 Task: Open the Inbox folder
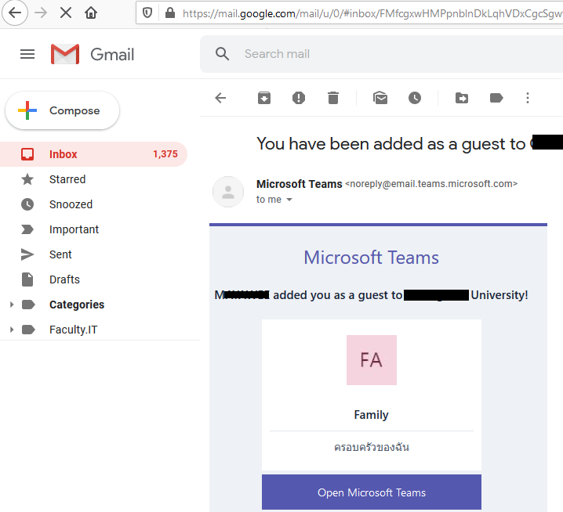64,154
